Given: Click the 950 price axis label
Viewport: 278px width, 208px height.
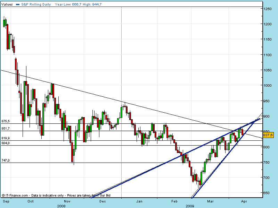Looking at the screenshot, I should pyautogui.click(x=267, y=101).
